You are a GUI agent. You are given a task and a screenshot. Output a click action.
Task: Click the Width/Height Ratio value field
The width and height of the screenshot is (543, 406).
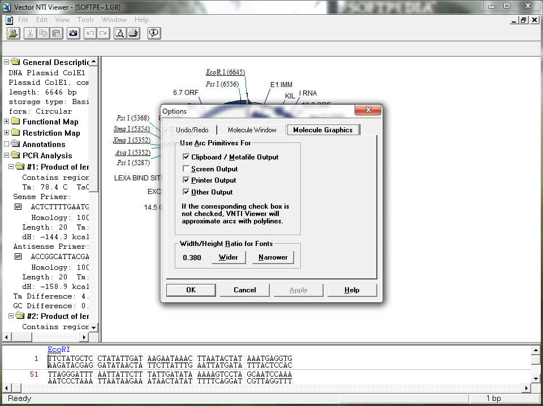[x=193, y=257]
